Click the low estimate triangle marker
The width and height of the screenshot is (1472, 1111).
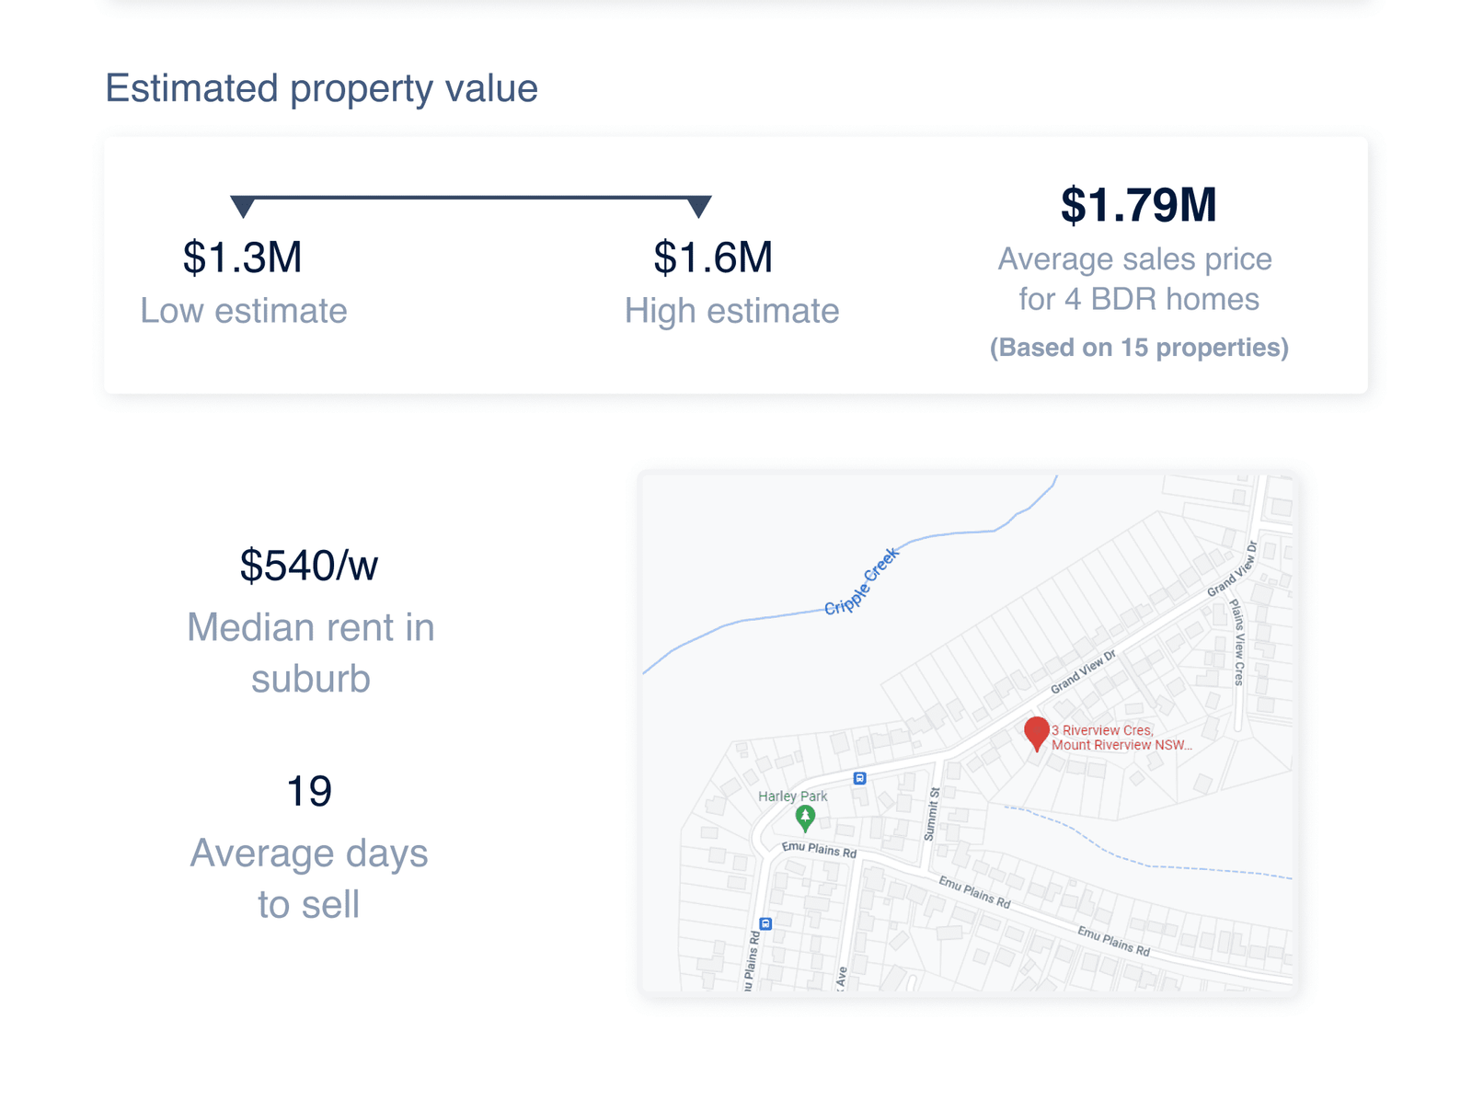pyautogui.click(x=243, y=207)
